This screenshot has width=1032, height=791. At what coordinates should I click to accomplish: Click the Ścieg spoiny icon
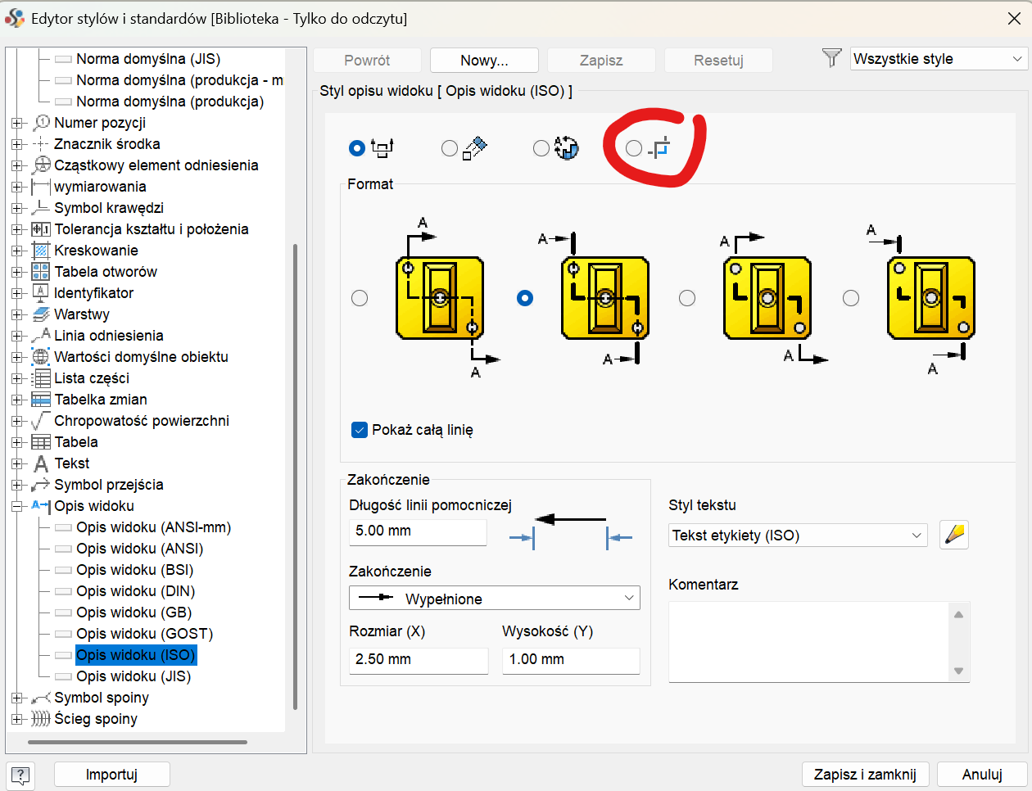tap(41, 719)
